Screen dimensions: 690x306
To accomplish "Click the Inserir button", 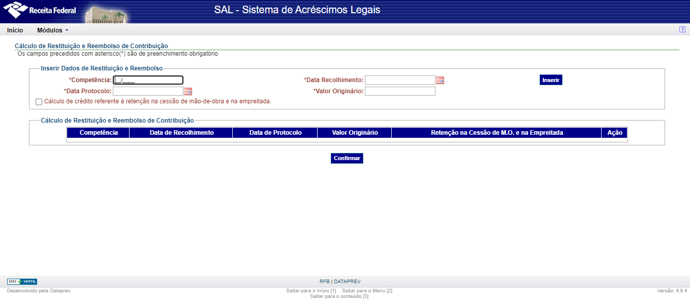I will click(551, 80).
